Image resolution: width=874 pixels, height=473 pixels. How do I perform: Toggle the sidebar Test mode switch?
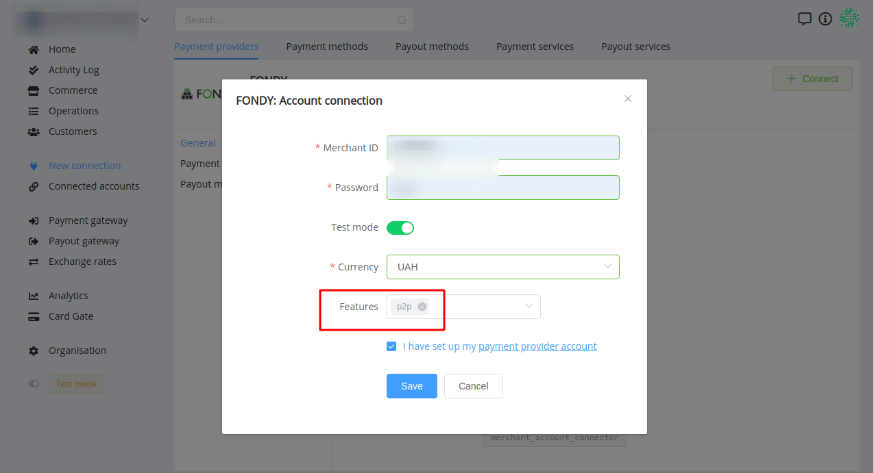(x=34, y=384)
